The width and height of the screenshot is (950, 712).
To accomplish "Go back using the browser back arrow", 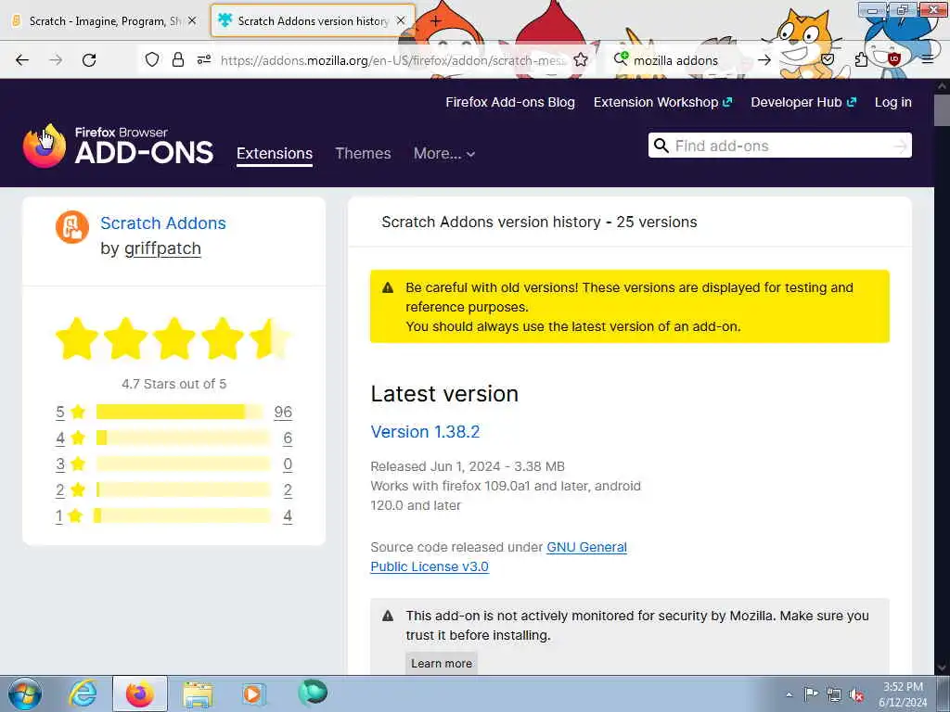I will click(22, 60).
